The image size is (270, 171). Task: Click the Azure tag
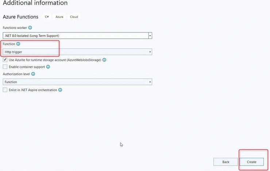[x=59, y=17]
